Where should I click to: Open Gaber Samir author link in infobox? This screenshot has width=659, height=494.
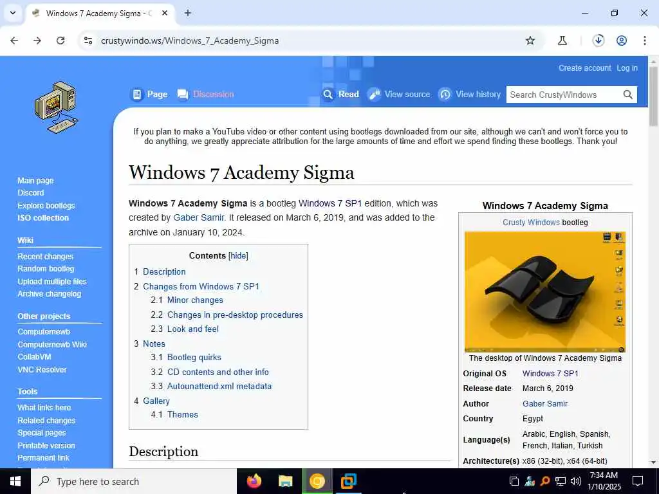[x=544, y=404]
